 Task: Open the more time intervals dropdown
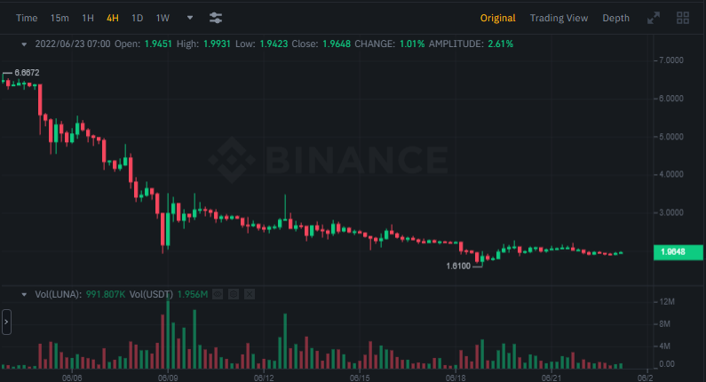(190, 18)
